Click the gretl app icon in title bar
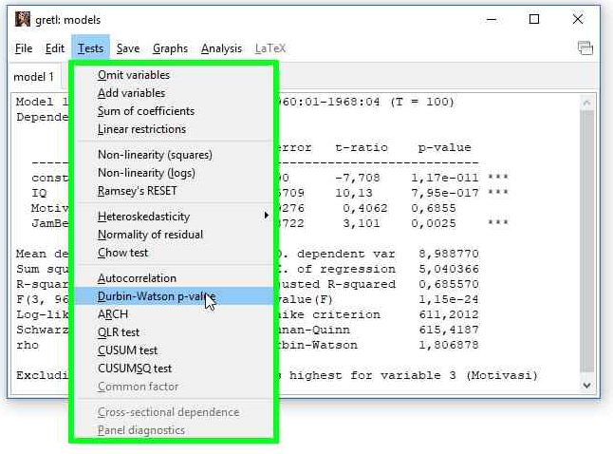The image size is (613, 454). 23,19
